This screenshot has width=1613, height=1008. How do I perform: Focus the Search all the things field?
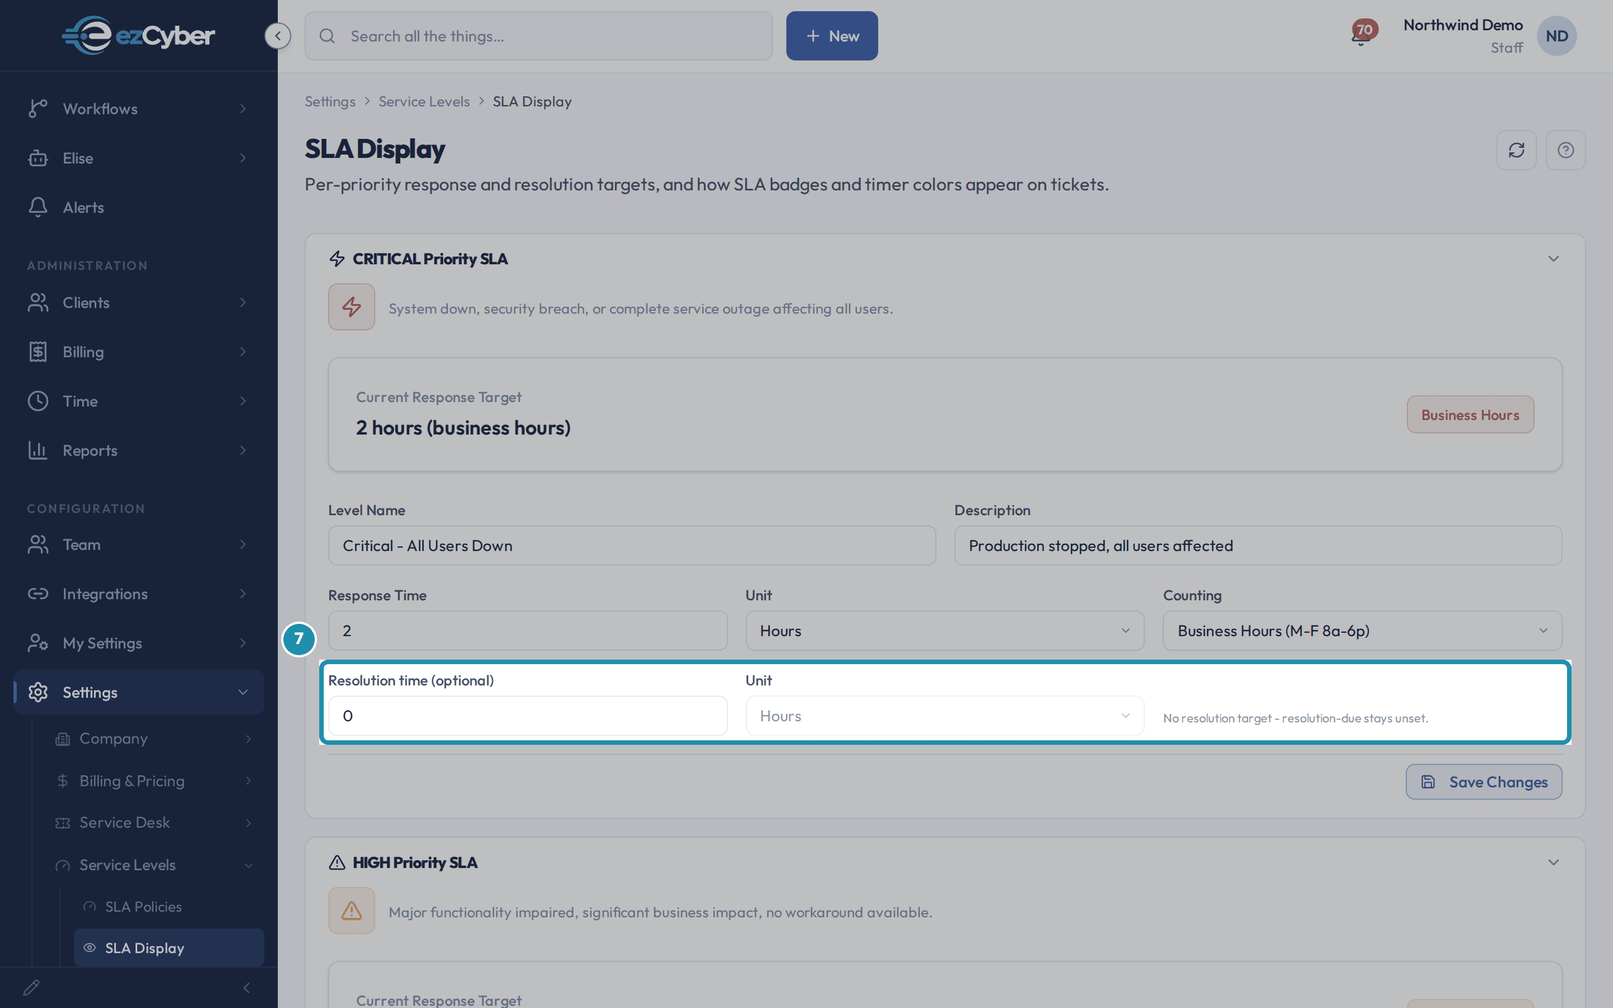[539, 36]
